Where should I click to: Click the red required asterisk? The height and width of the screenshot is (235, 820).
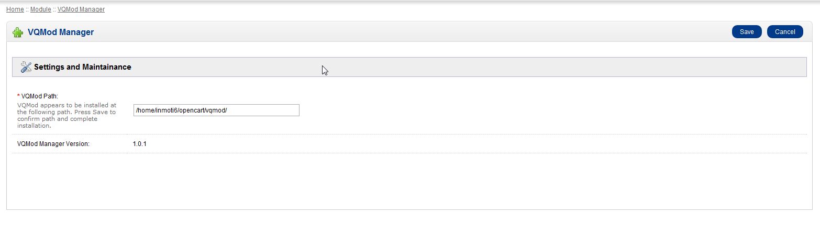[19, 96]
